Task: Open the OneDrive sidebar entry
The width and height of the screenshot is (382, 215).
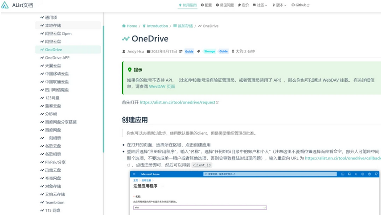Action: (x=68, y=49)
